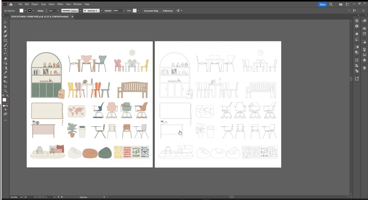Click the Share button
The image size is (368, 200).
coord(323,4)
